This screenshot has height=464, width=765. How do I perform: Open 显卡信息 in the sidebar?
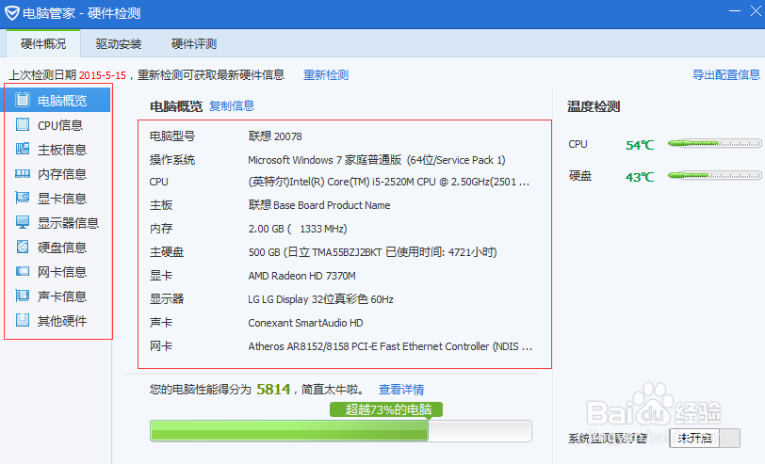tap(62, 199)
